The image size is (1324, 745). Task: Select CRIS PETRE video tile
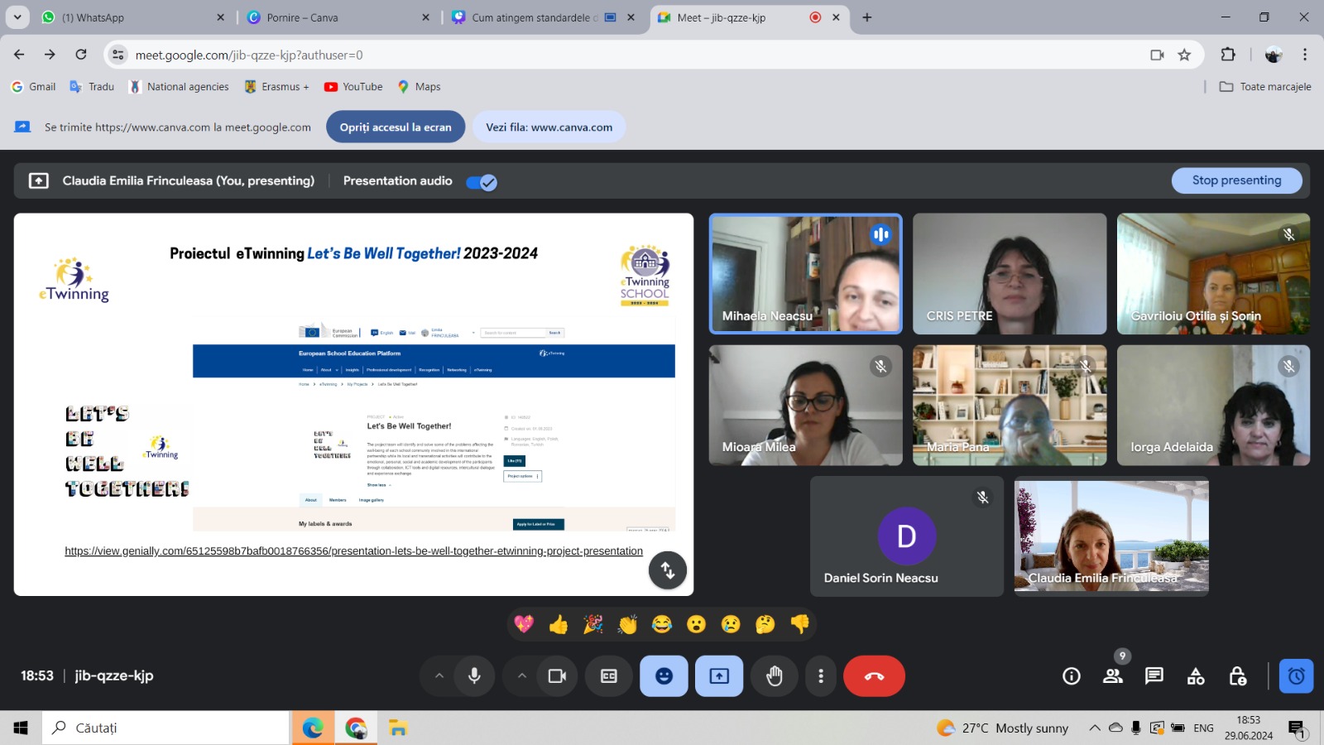pyautogui.click(x=1010, y=274)
